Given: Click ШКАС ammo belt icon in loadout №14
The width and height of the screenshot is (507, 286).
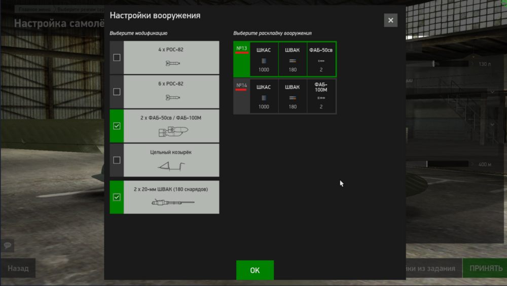Looking at the screenshot, I should [x=264, y=98].
